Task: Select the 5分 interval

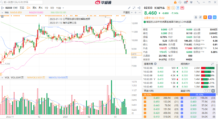Action: coord(52,8)
